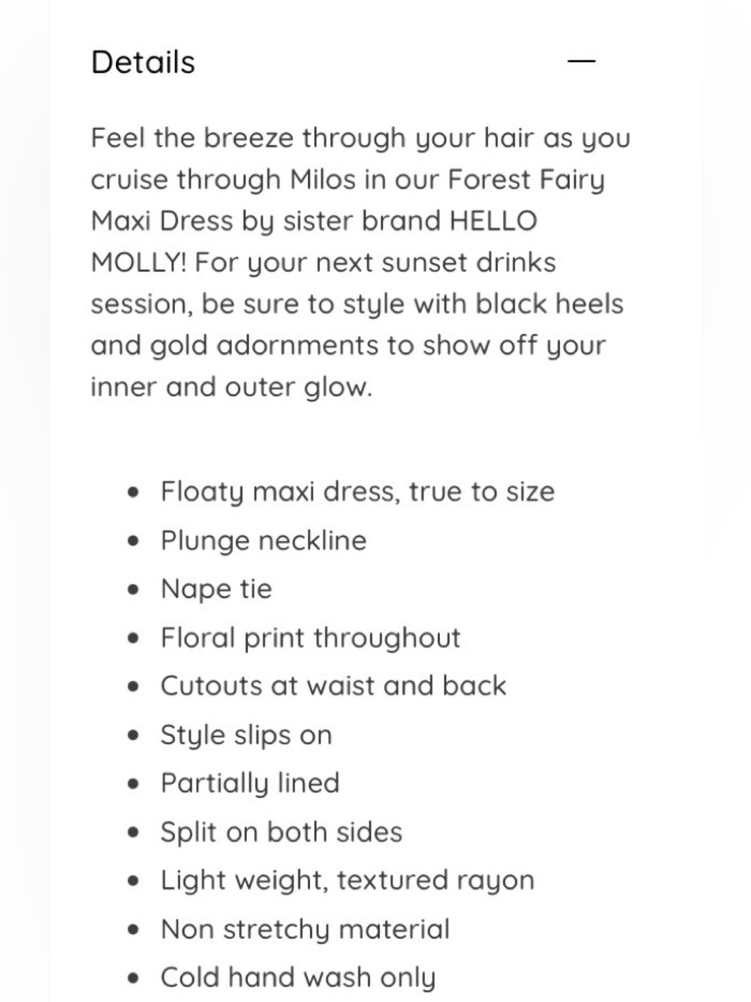Click 'Non stretchy material' list item
Viewport: 751px width, 1002px height.
[305, 930]
